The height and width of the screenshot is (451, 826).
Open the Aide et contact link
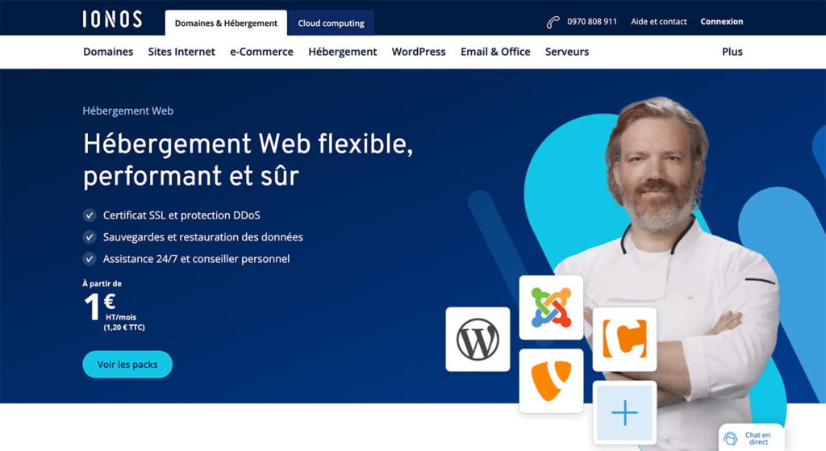658,22
